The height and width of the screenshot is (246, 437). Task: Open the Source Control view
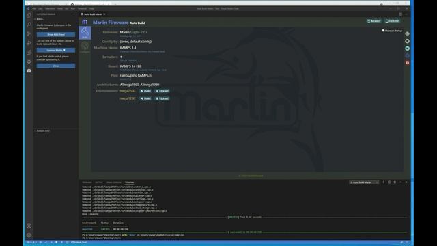(x=29, y=33)
